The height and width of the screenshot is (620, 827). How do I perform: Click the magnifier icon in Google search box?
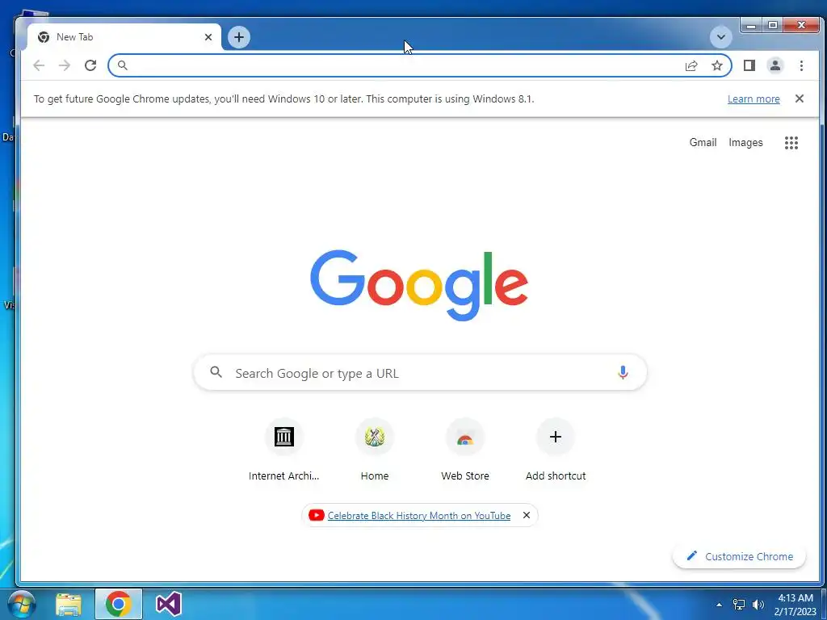point(216,372)
